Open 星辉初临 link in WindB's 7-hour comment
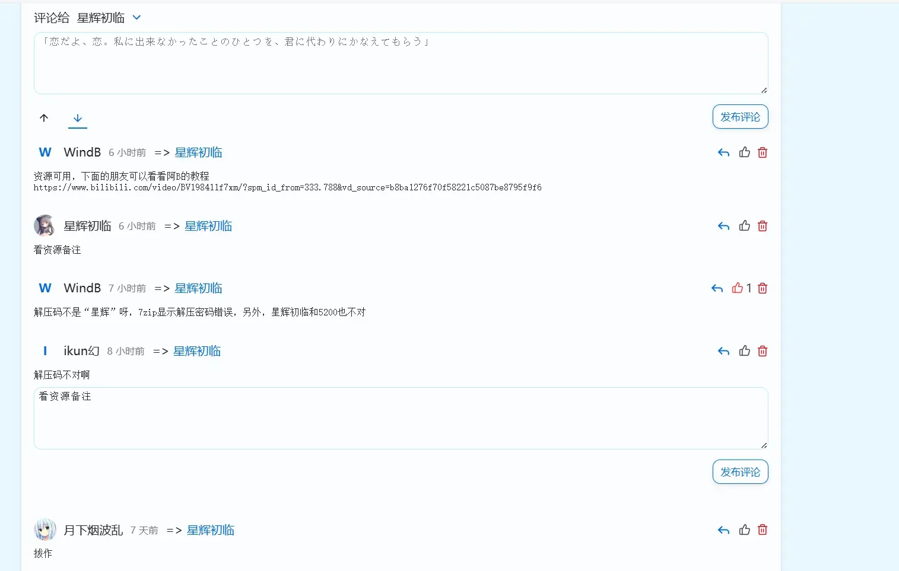Viewport: 899px width, 571px height. click(198, 288)
